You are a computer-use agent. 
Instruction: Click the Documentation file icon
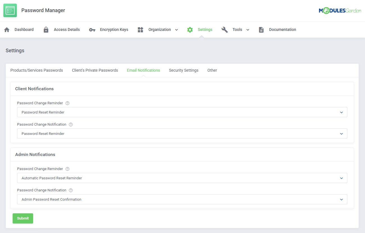point(261,30)
